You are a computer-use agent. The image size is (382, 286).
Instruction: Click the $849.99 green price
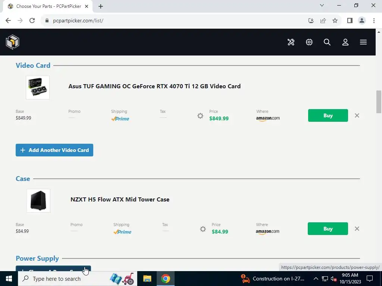(x=219, y=118)
